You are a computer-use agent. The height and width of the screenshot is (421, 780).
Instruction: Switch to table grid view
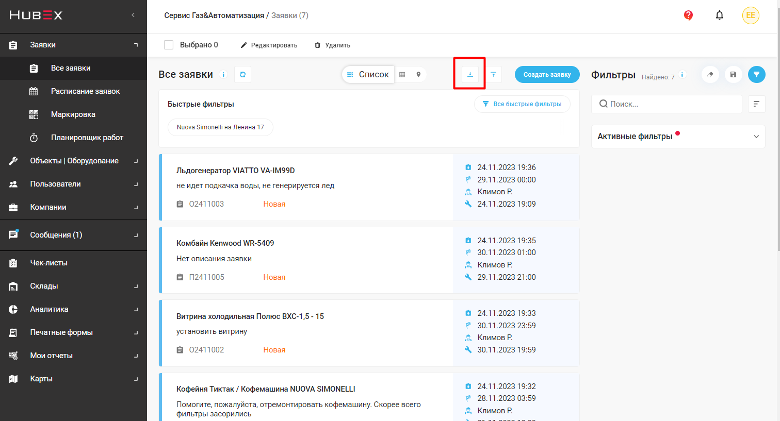pos(402,75)
